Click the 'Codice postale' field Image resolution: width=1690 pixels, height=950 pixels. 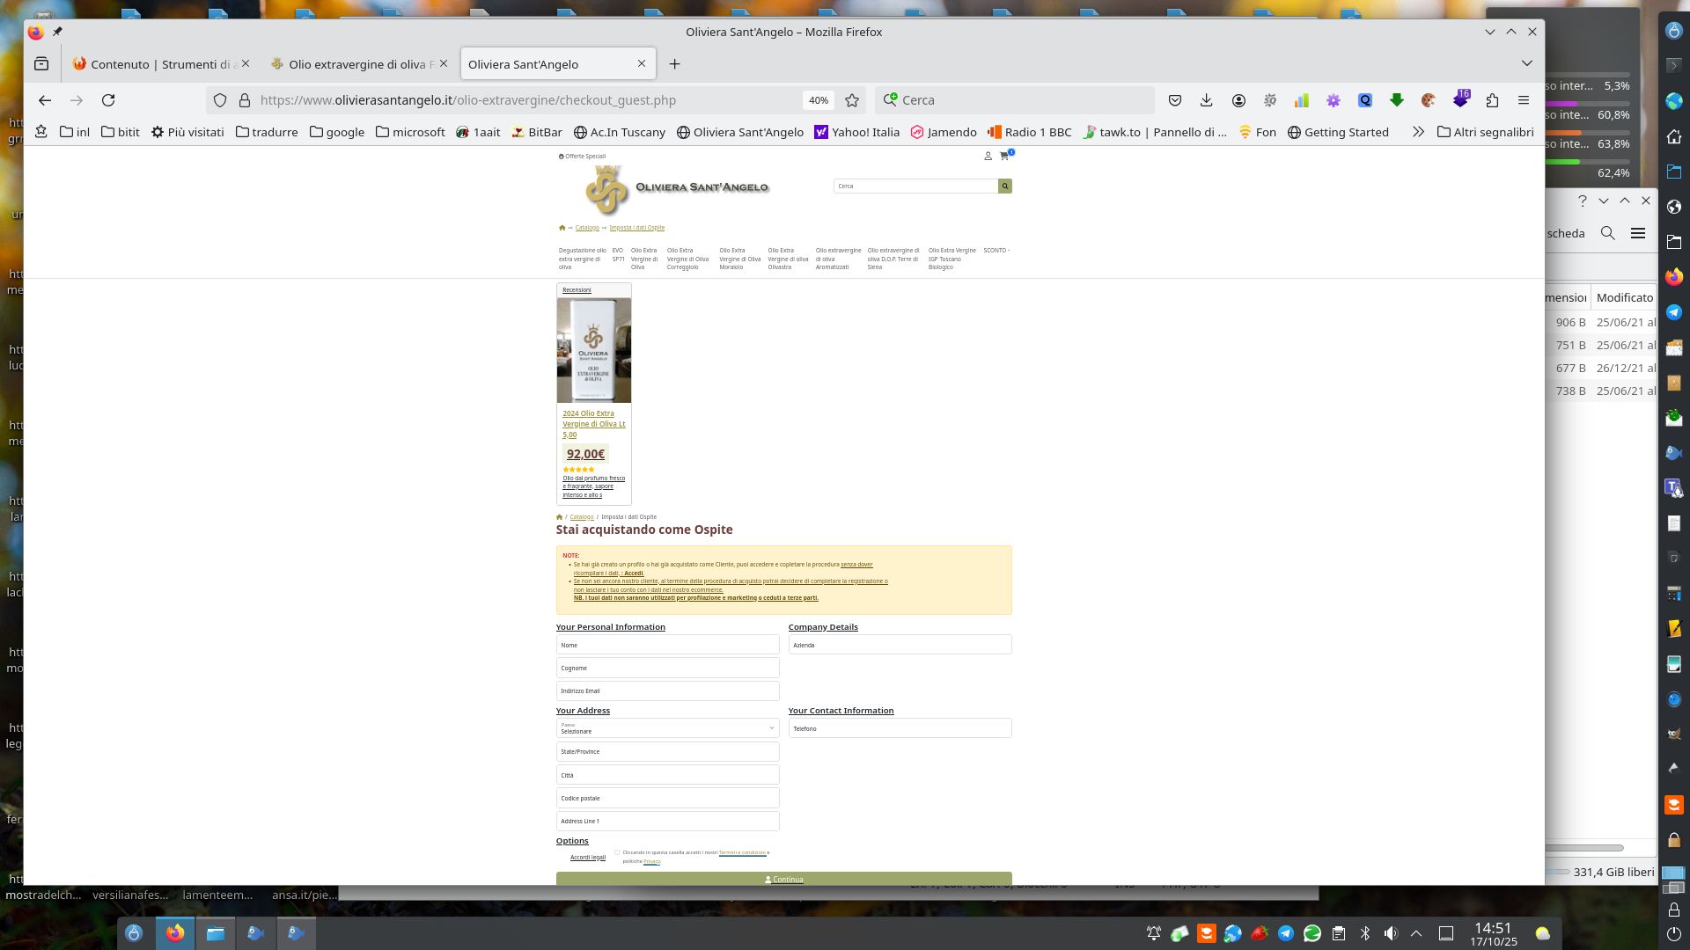click(668, 798)
